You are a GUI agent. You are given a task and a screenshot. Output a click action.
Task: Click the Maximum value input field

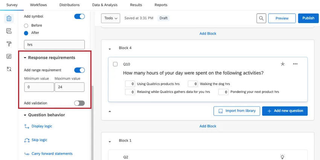69,87
